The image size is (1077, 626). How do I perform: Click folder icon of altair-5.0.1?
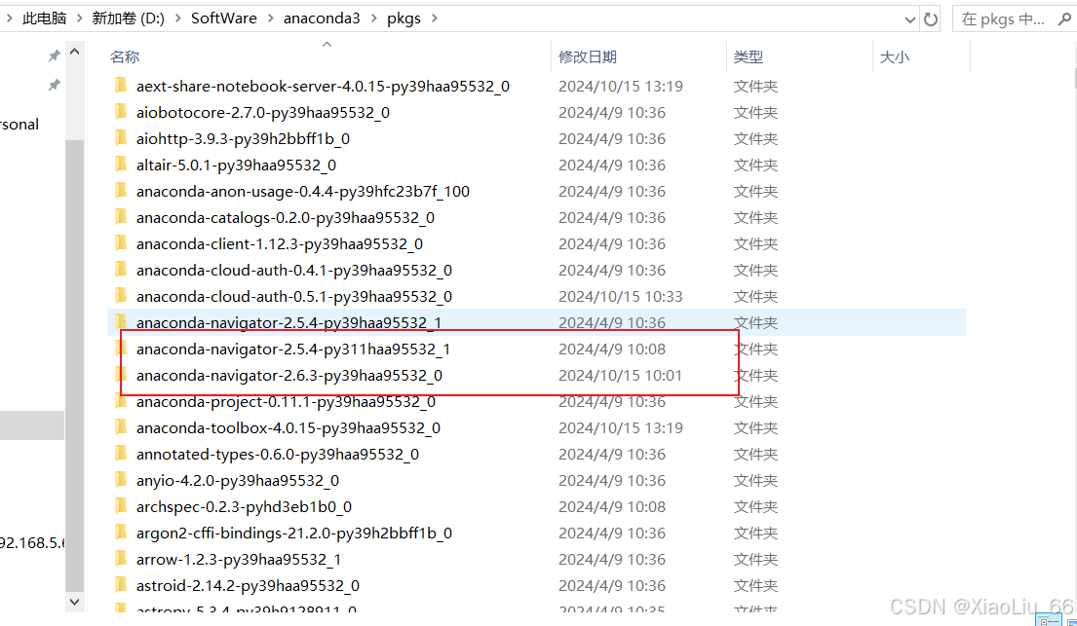coord(121,165)
